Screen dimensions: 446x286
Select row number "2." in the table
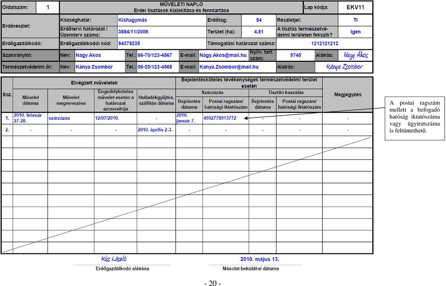[x=7, y=130]
